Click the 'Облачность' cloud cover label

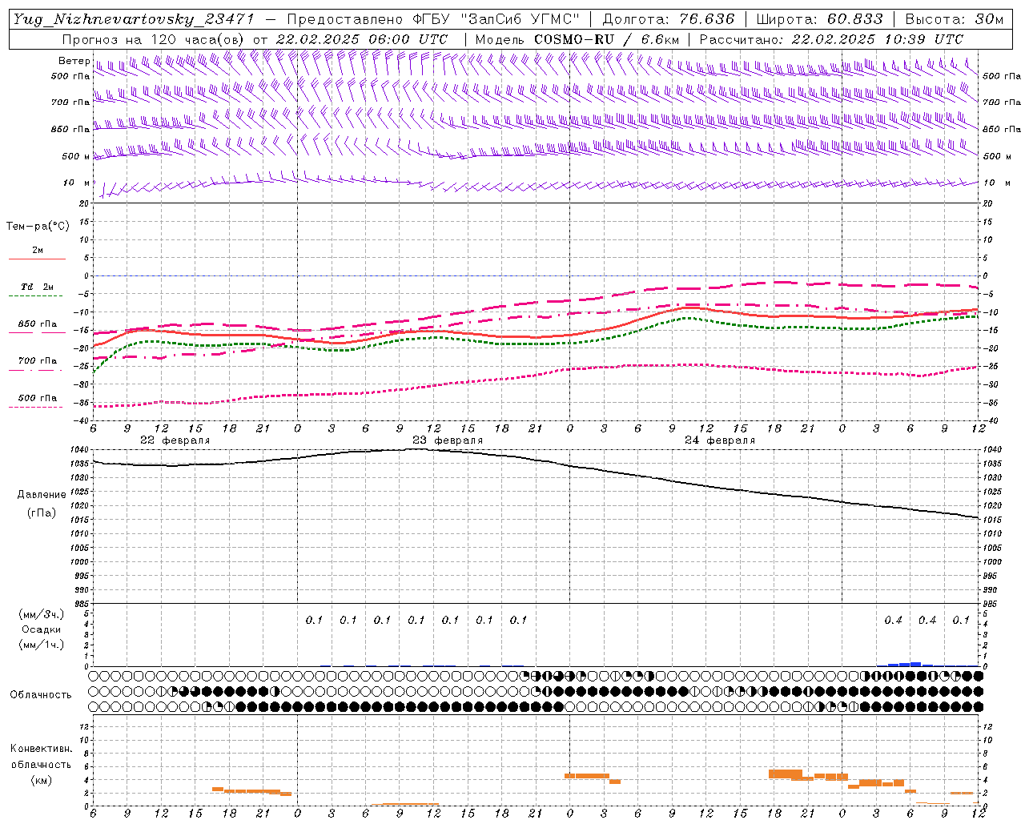41,694
